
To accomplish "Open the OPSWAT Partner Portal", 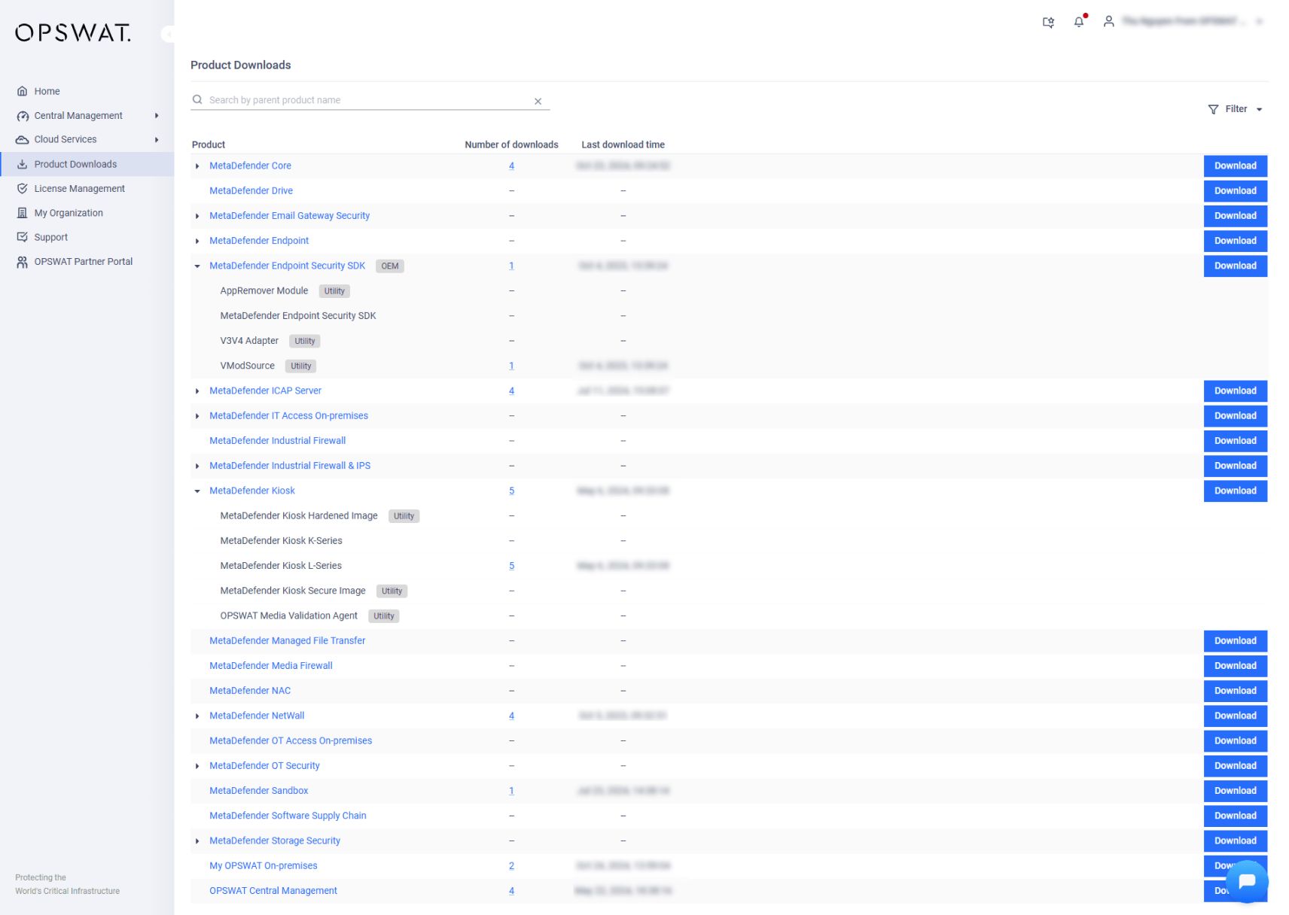I will (83, 261).
